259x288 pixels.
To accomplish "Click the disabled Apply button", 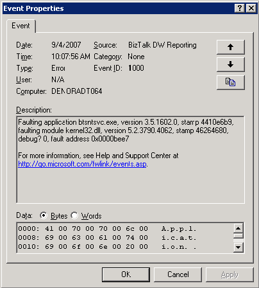I will pyautogui.click(x=230, y=274).
